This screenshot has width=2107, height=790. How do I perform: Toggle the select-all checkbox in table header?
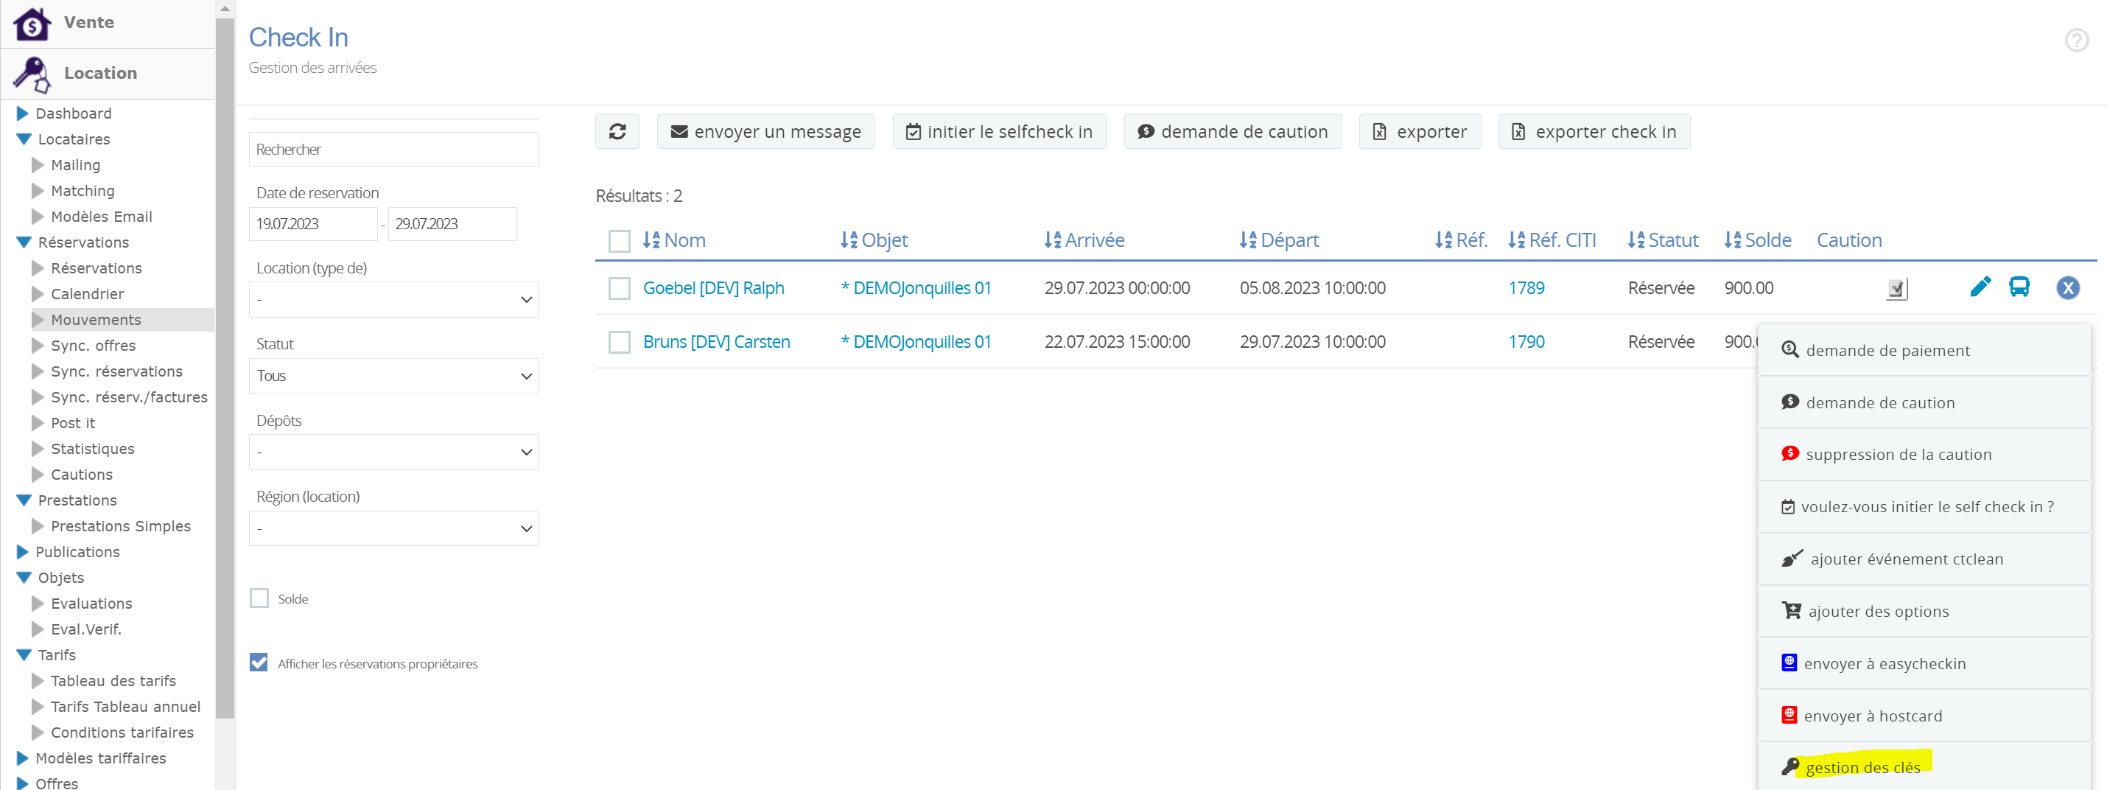point(619,240)
